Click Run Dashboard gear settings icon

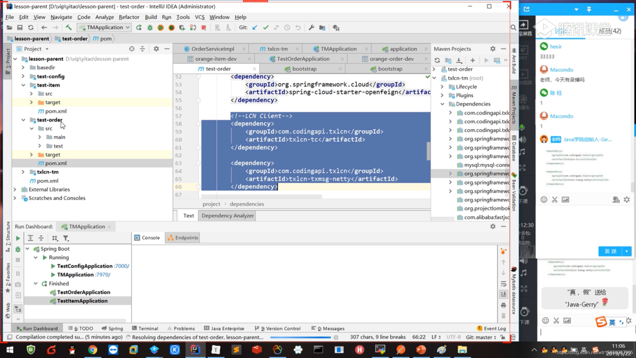click(493, 227)
